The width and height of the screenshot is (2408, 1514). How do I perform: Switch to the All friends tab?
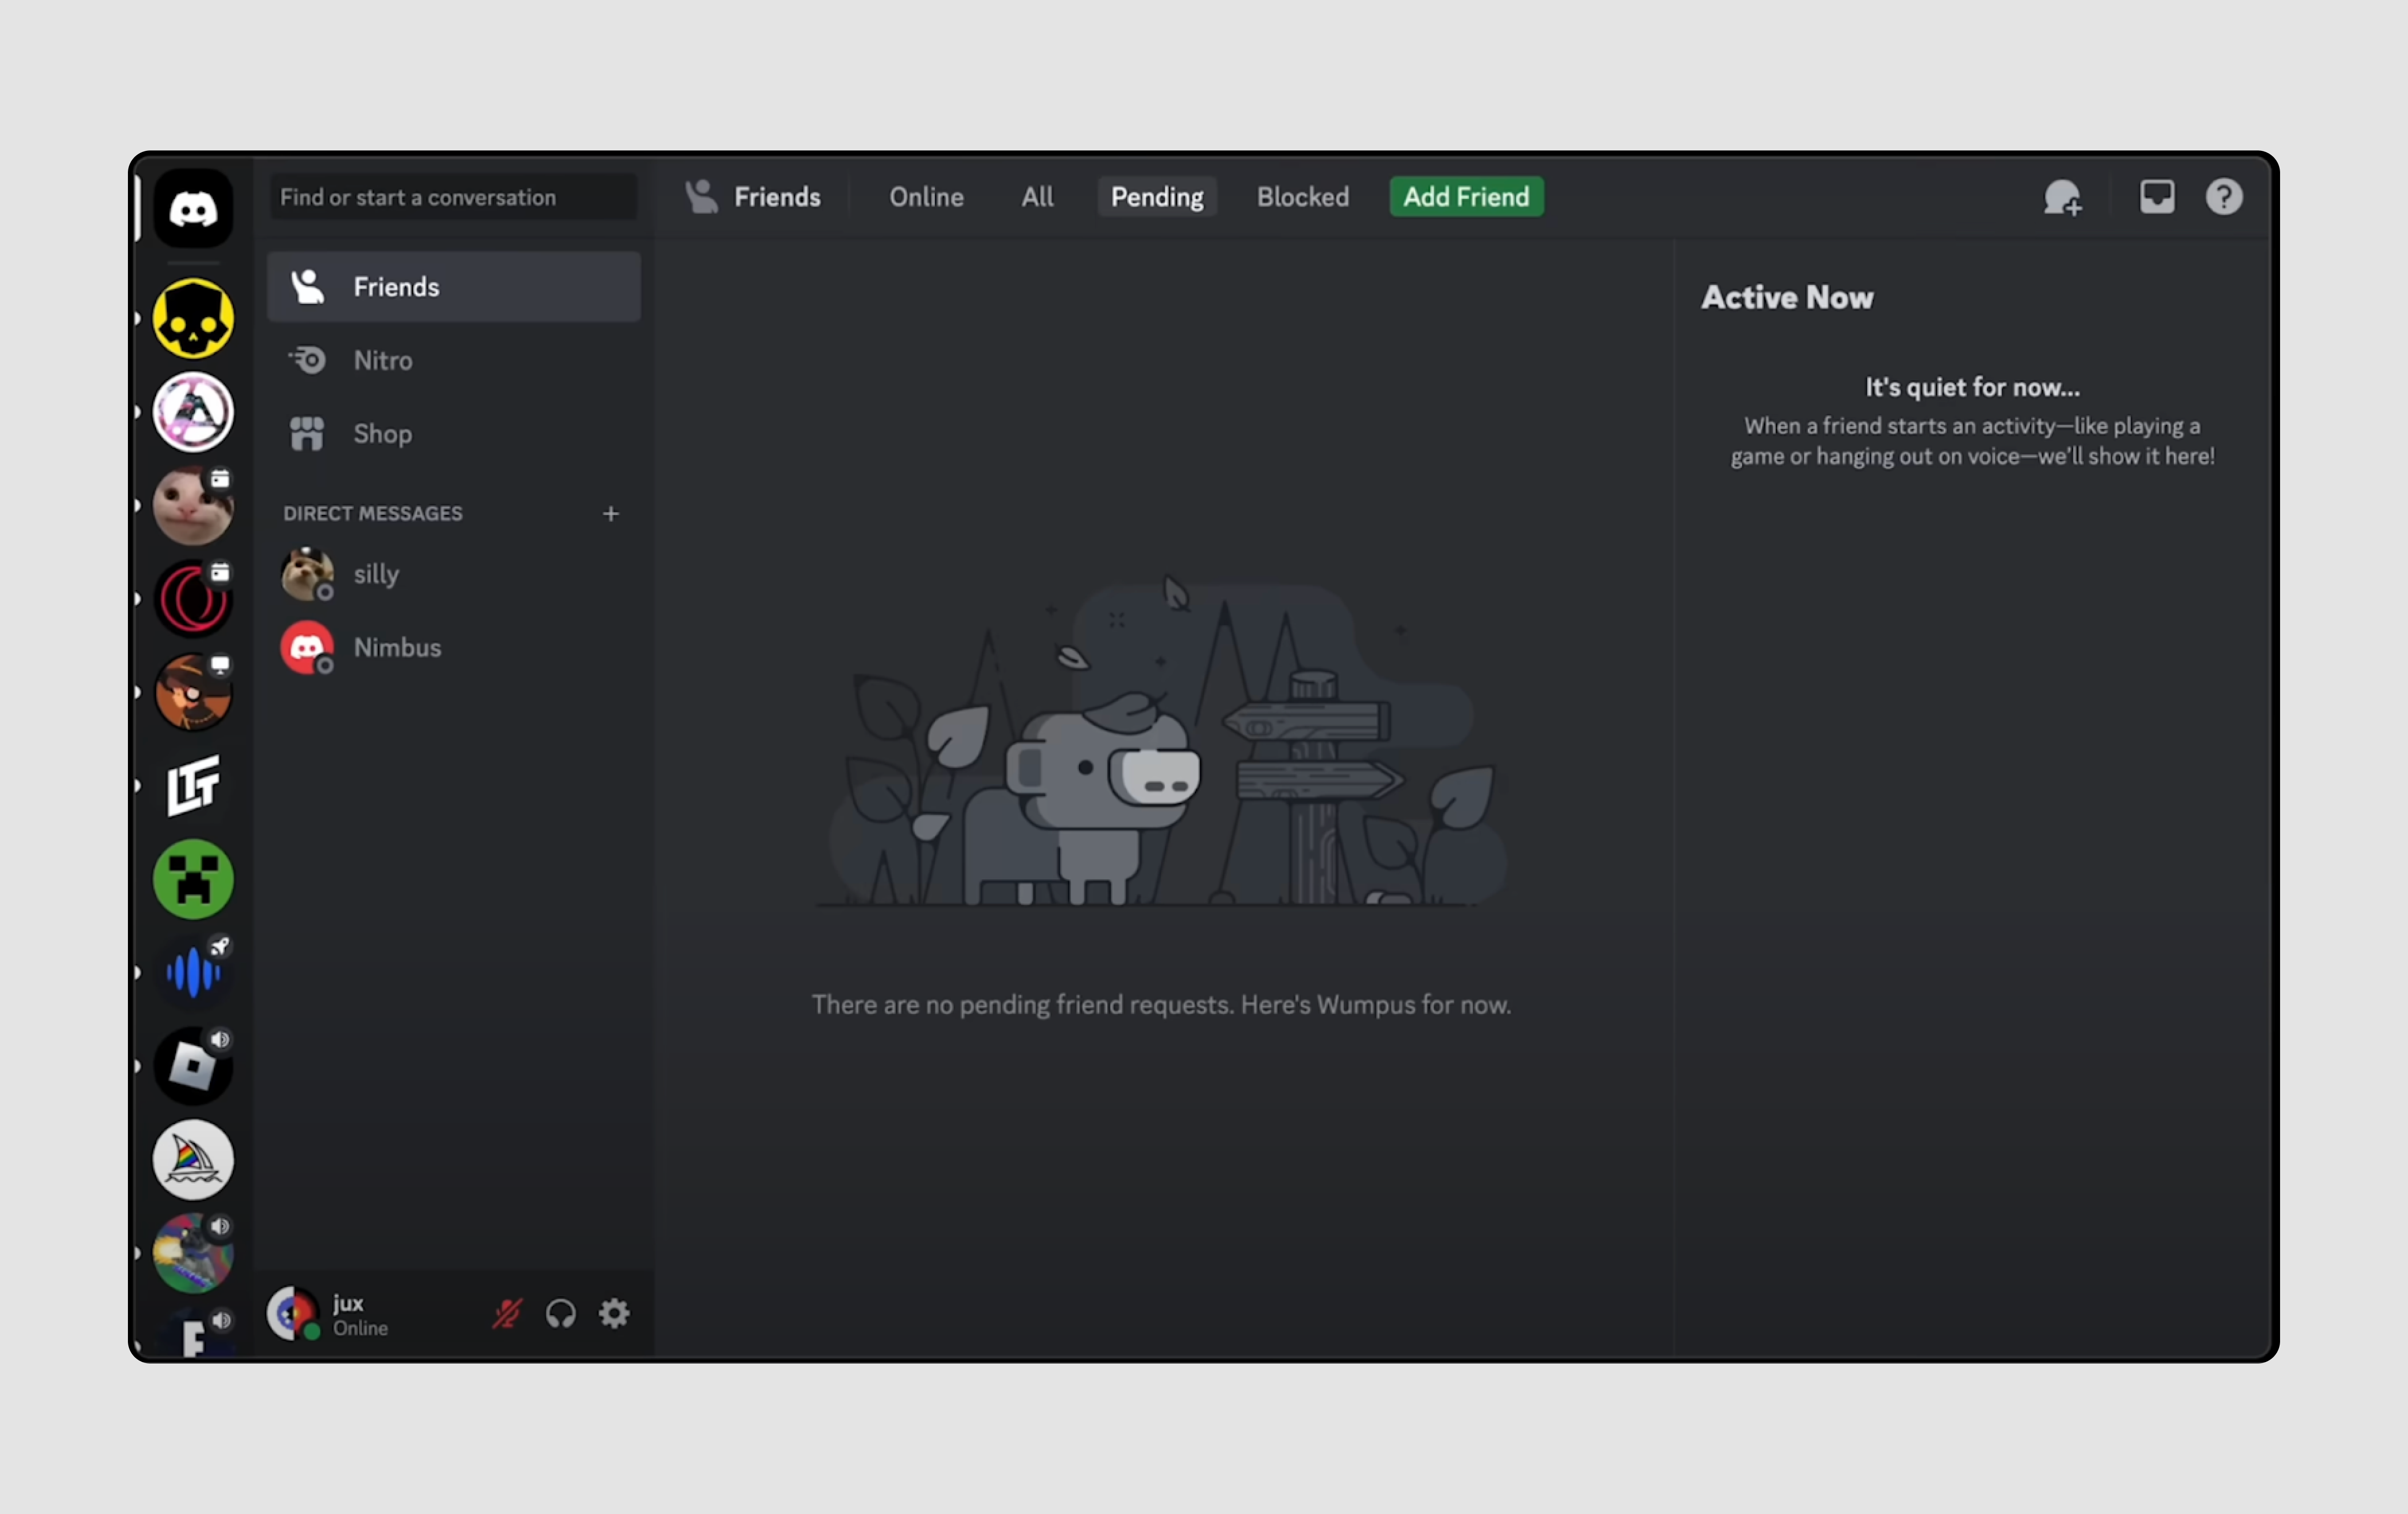tap(1037, 197)
